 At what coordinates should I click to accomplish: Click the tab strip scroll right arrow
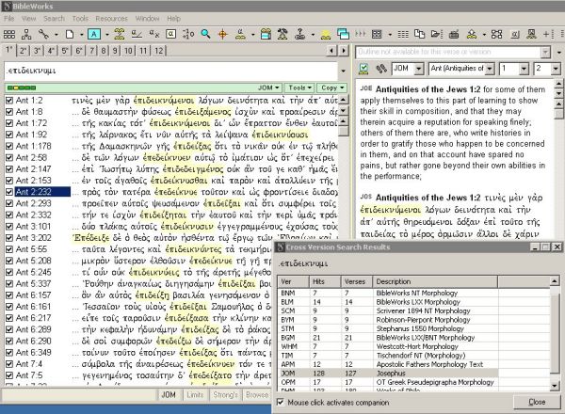pos(344,51)
